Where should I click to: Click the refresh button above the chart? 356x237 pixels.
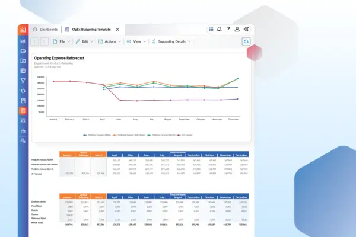(246, 41)
